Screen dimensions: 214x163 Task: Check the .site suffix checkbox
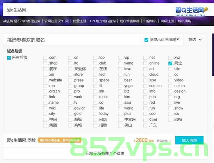(170, 69)
